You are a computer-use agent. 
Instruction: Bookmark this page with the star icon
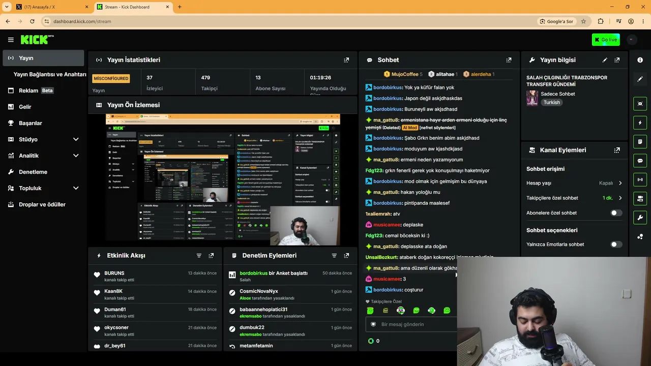[x=583, y=21]
